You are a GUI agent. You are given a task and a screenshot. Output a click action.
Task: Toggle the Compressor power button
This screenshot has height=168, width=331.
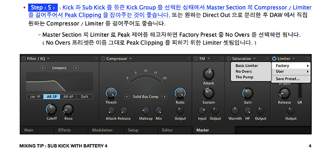click(103, 58)
